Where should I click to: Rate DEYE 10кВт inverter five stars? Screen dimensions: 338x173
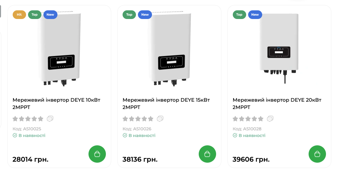coord(41,119)
